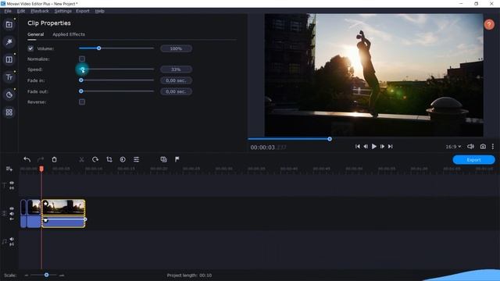Add a marker with flag icon
Image resolution: width=500 pixels, height=281 pixels.
coord(177,159)
